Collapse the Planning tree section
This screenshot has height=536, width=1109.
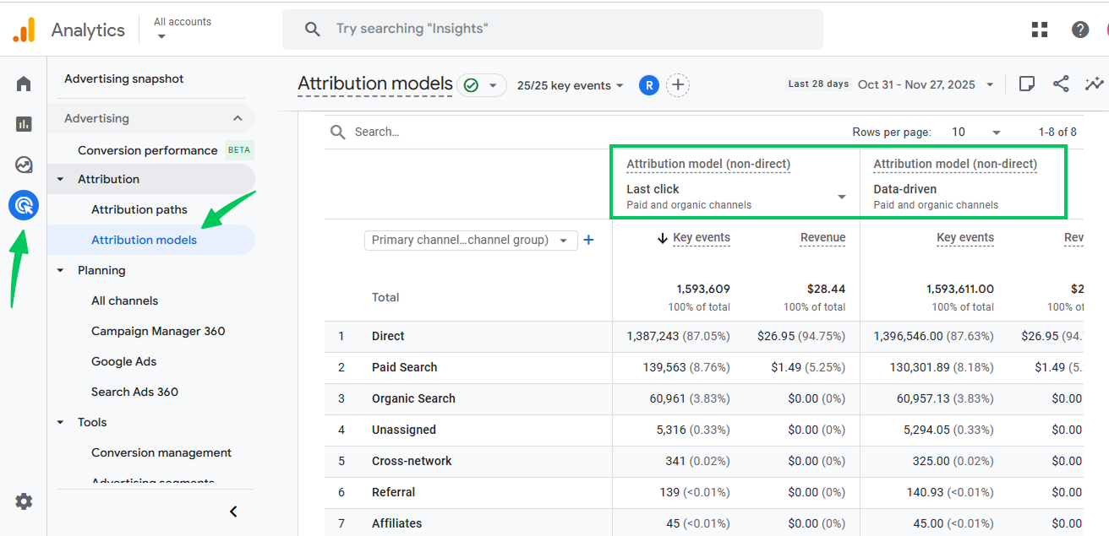(x=60, y=270)
